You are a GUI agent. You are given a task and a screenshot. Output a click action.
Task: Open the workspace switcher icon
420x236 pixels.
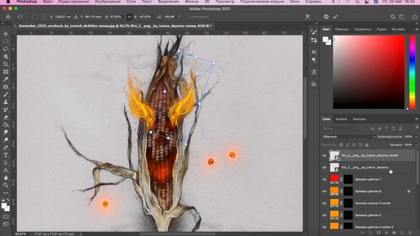click(402, 17)
